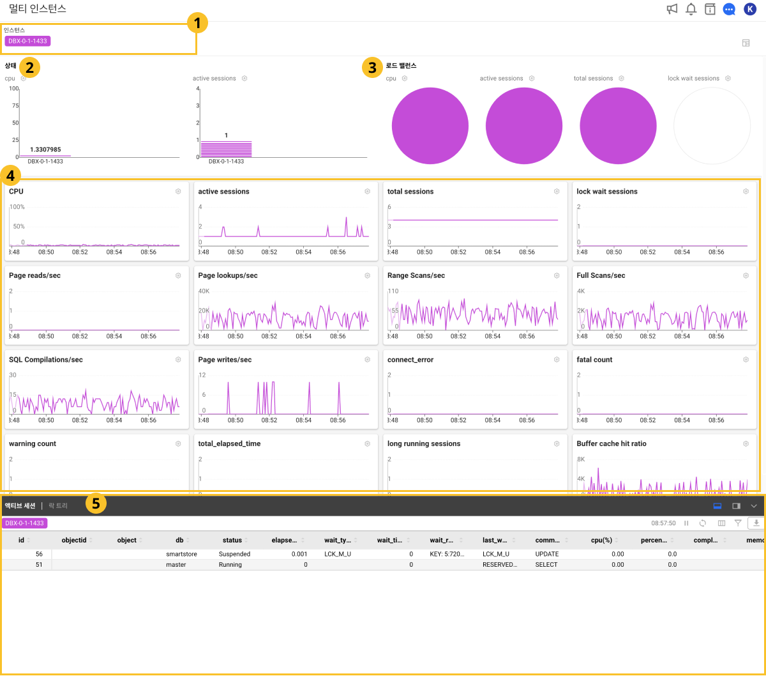766x676 pixels.
Task: Sort the table by object column
Action: [x=130, y=540]
